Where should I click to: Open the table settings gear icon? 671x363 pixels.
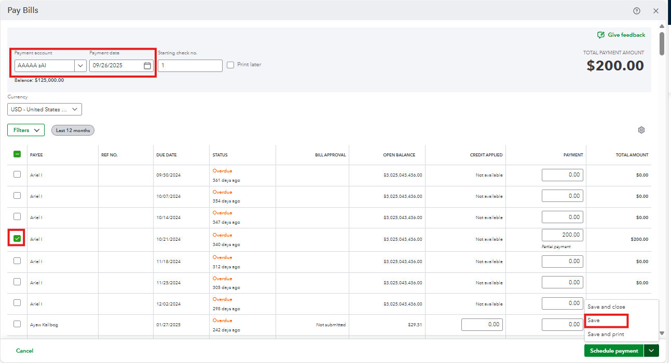click(x=641, y=130)
